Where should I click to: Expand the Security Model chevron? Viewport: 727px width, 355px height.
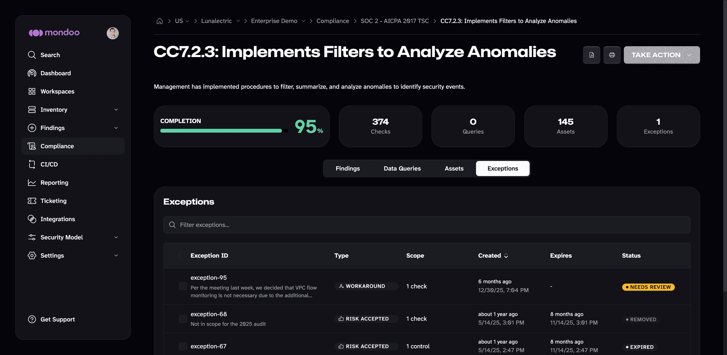(x=116, y=237)
